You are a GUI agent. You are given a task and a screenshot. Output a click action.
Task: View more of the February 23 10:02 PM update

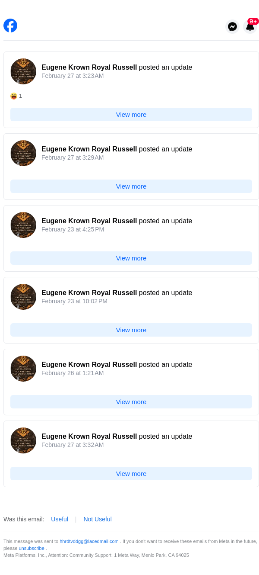[131, 330]
